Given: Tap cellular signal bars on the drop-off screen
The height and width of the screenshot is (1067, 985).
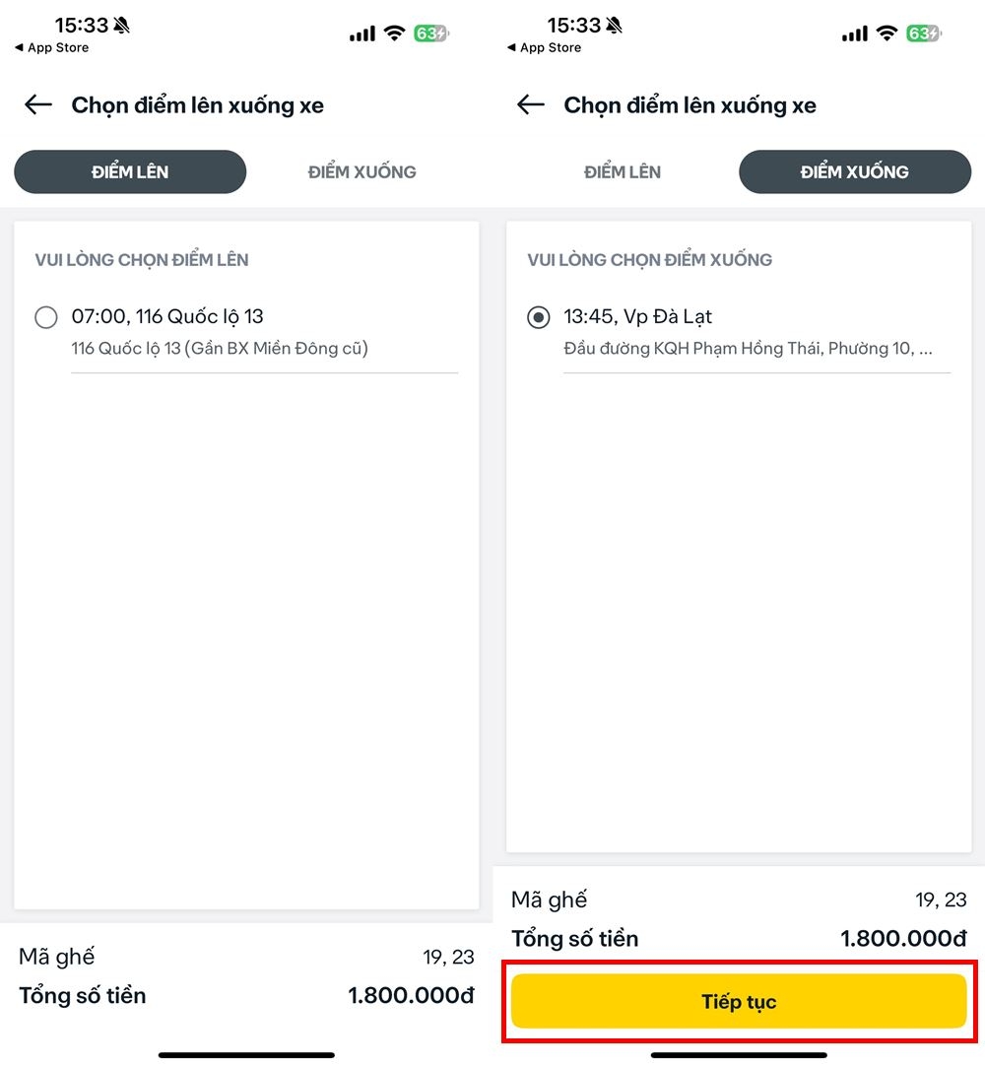Looking at the screenshot, I should [x=855, y=34].
